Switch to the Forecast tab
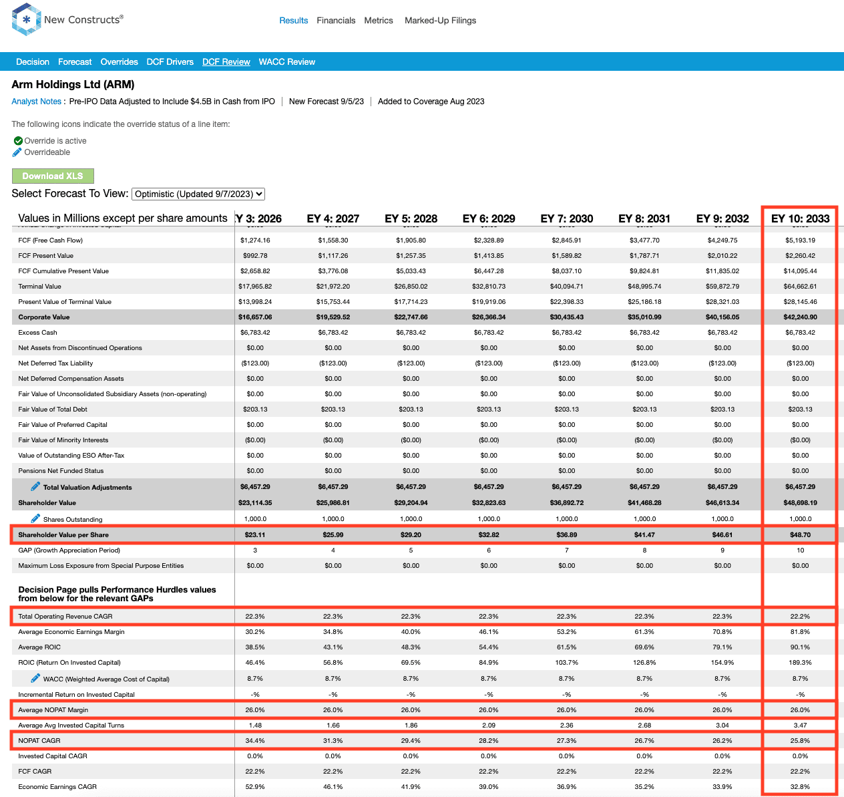Viewport: 844px width, 797px height. tap(75, 62)
